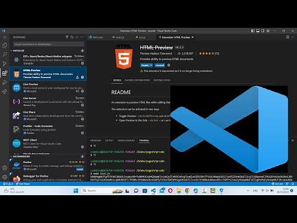Open the Explorer view in activity bar
Image resolution: width=297 pixels, height=223 pixels.
click(x=4, y=45)
